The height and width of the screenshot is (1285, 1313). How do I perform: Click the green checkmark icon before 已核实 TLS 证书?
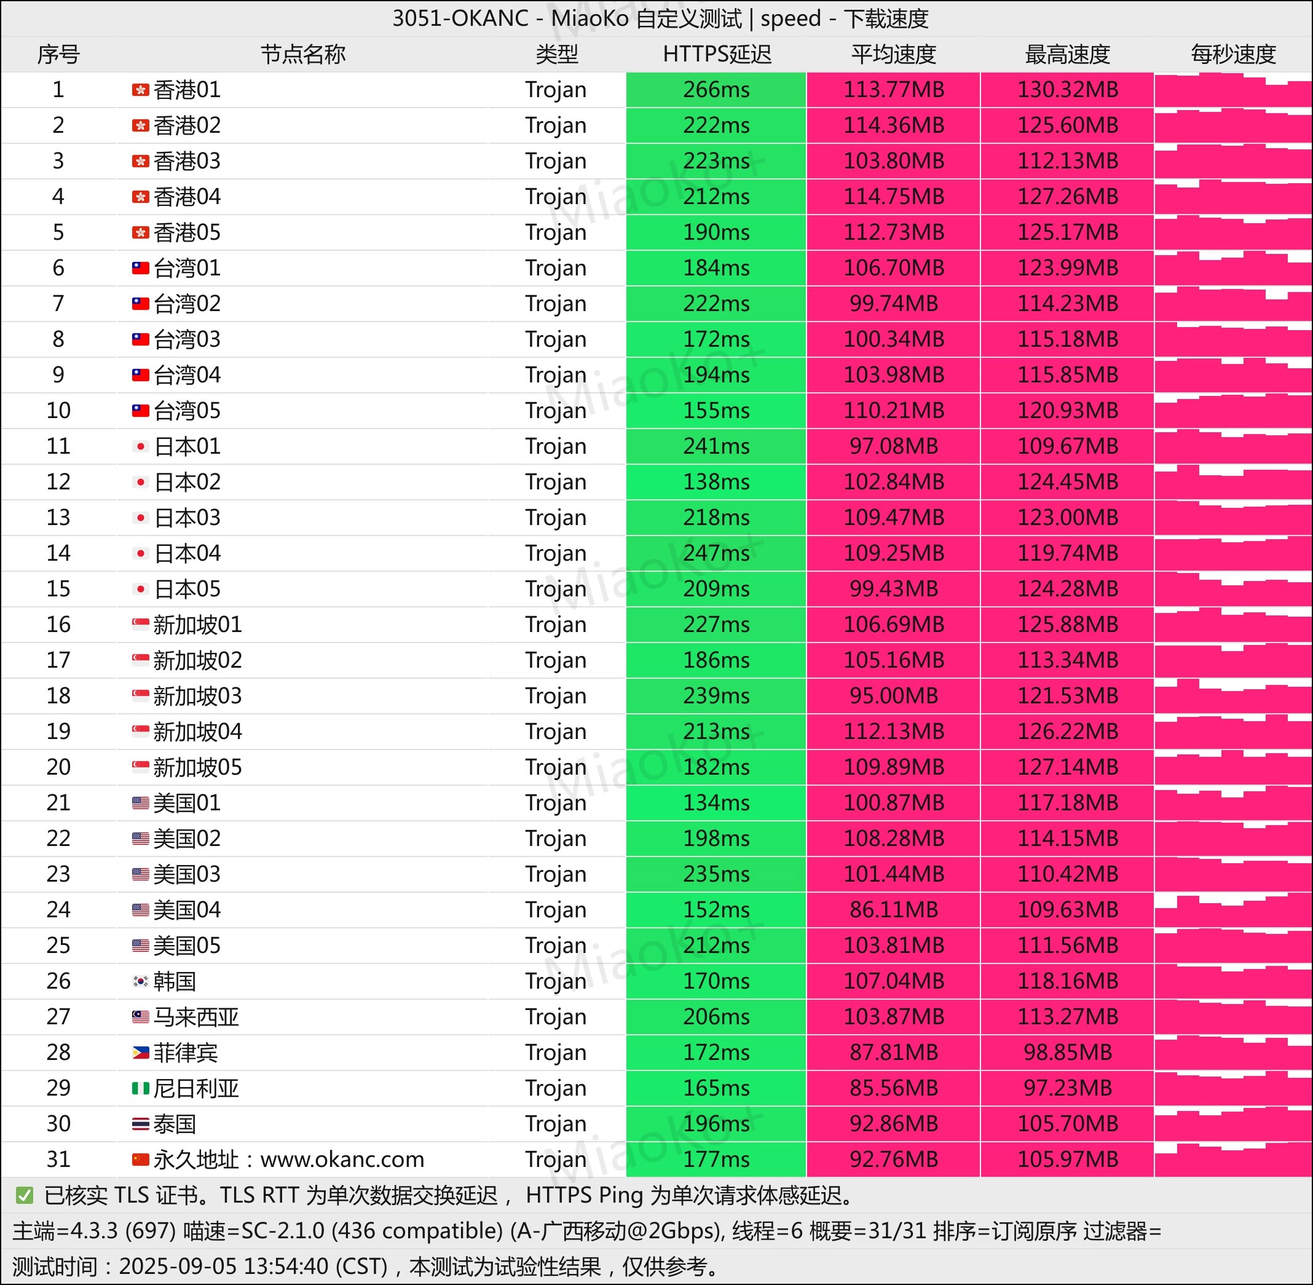tap(25, 1196)
